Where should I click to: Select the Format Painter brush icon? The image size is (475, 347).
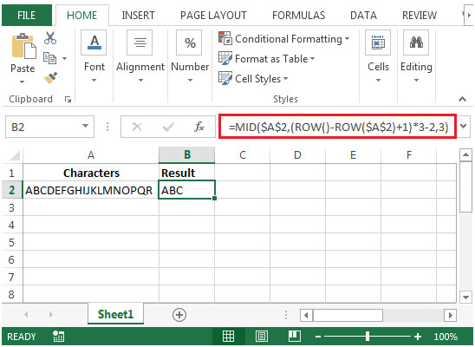tap(50, 78)
